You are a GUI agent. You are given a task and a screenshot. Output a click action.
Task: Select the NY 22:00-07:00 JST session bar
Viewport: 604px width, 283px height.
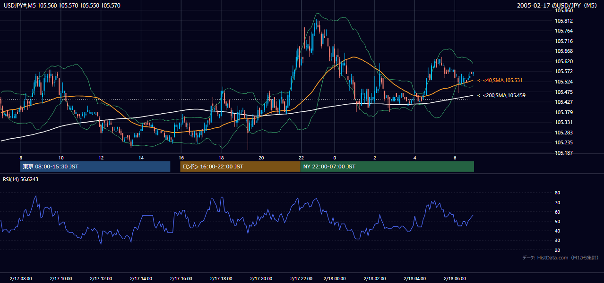click(387, 166)
